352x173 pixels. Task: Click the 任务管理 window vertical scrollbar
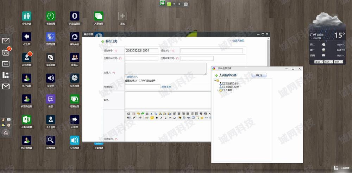coord(268,89)
